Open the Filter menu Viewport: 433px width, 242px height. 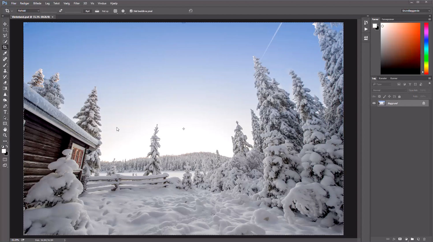[x=76, y=3]
